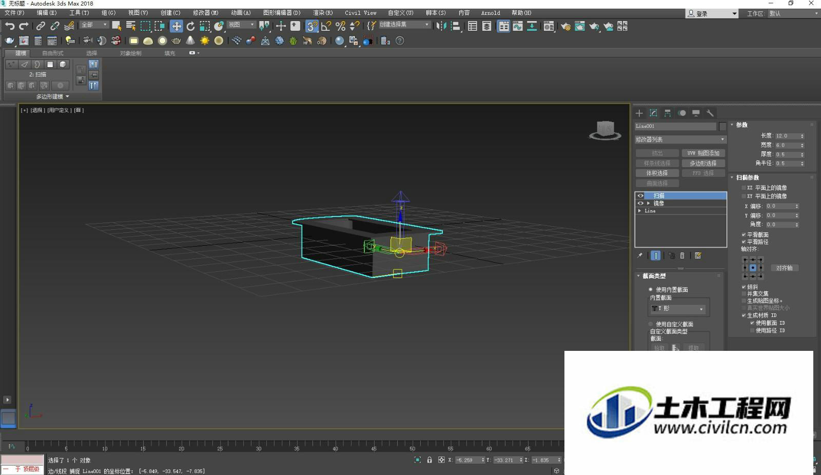Select the rectangular selection region tool
821x475 pixels.
(x=146, y=26)
